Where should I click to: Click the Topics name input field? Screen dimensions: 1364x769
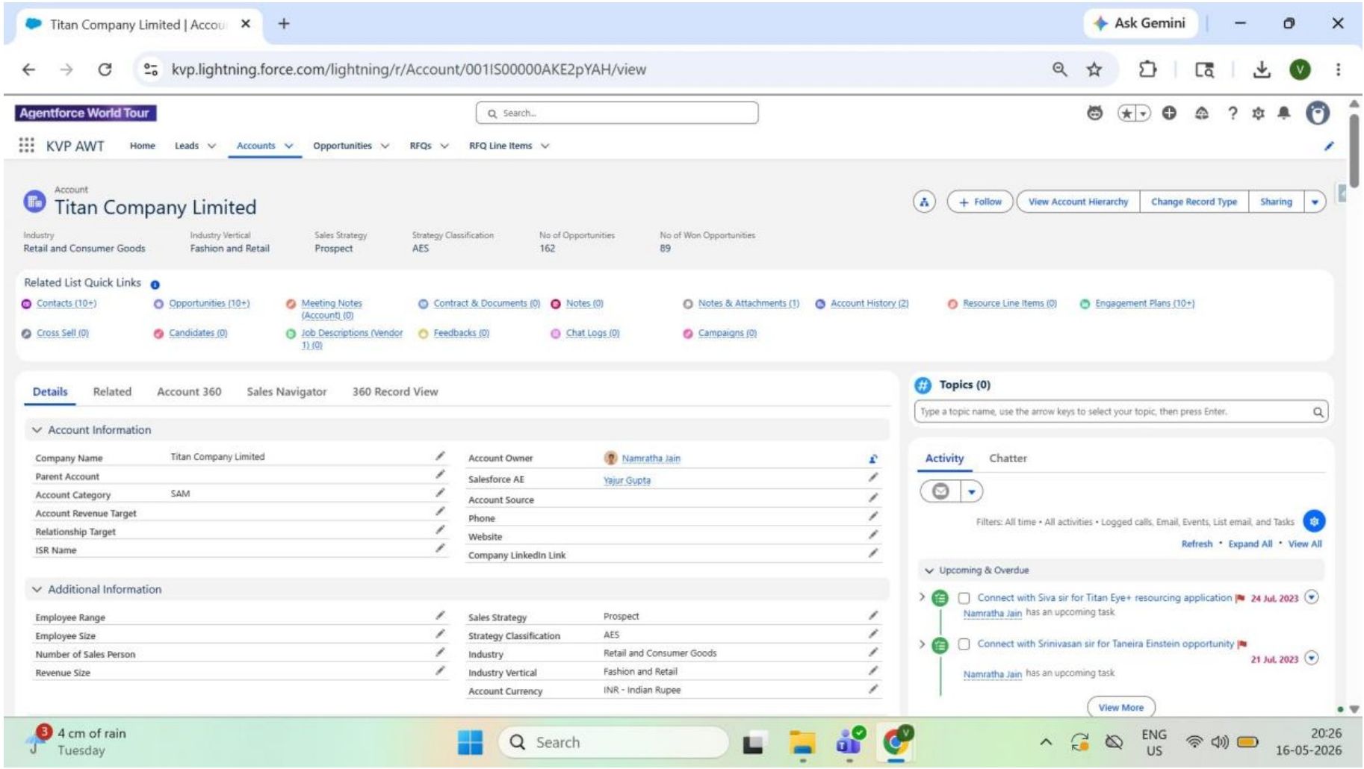pos(1120,411)
